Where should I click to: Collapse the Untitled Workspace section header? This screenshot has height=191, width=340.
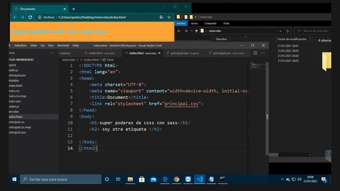point(21,59)
